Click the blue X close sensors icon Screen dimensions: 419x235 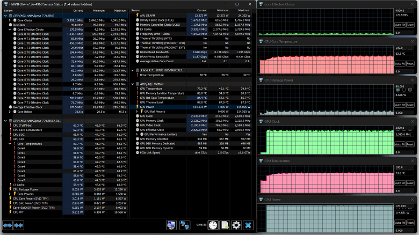(x=248, y=225)
